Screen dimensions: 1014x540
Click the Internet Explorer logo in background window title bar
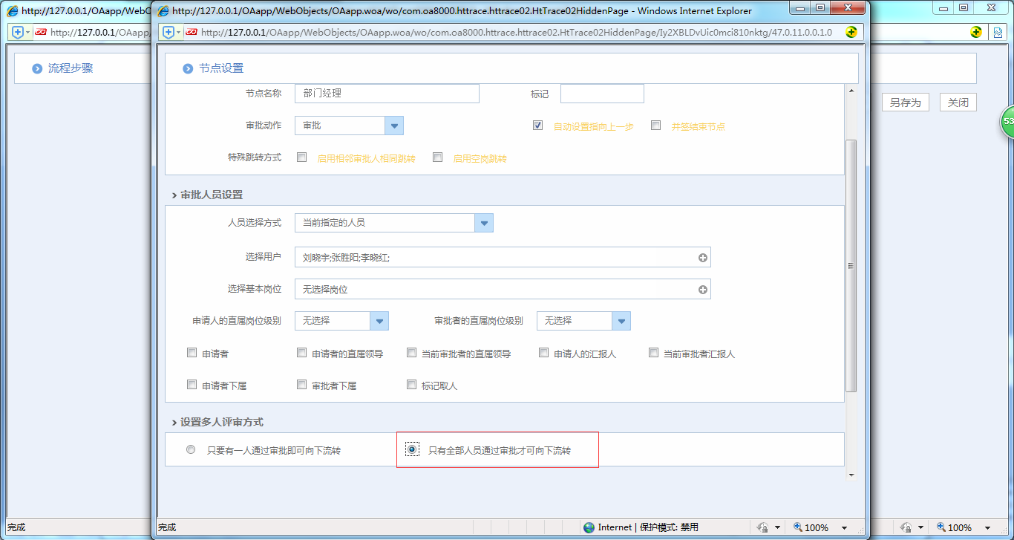[x=13, y=10]
